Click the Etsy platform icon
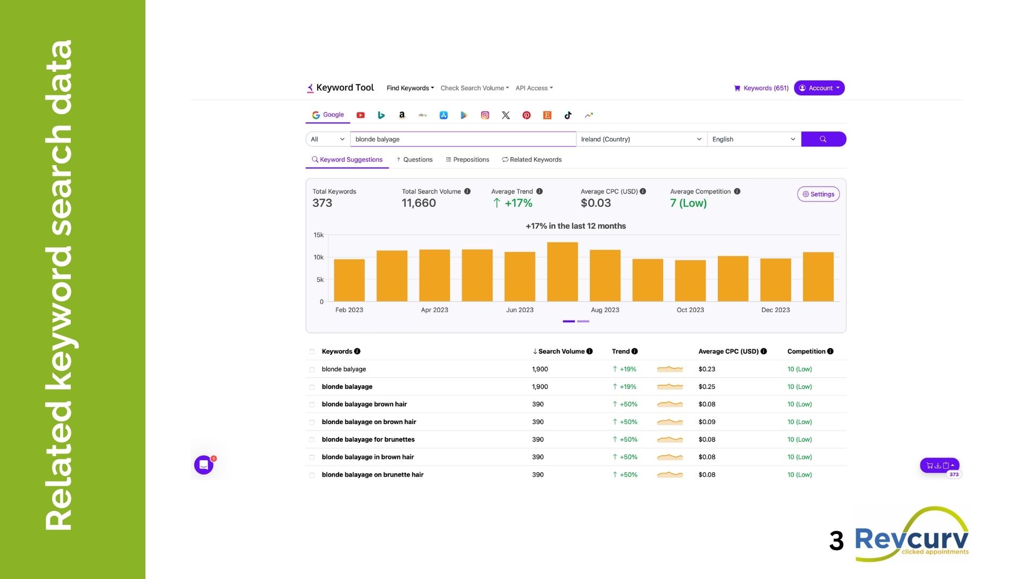This screenshot has width=1030, height=579. [x=547, y=115]
